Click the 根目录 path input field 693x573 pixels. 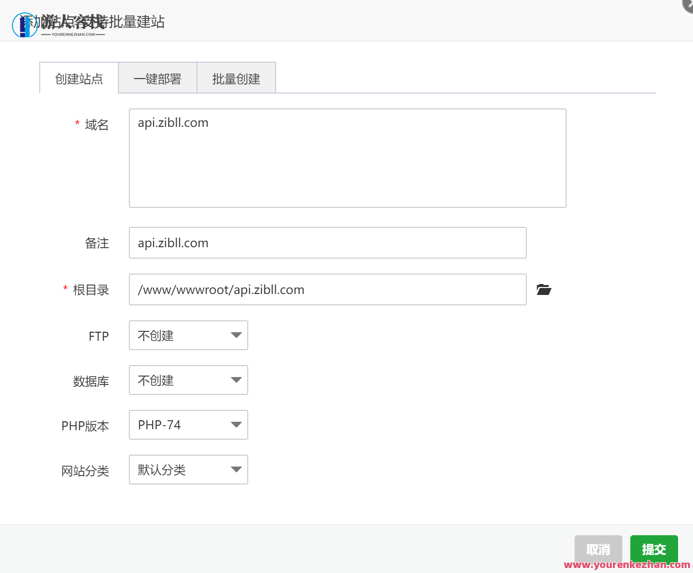327,289
